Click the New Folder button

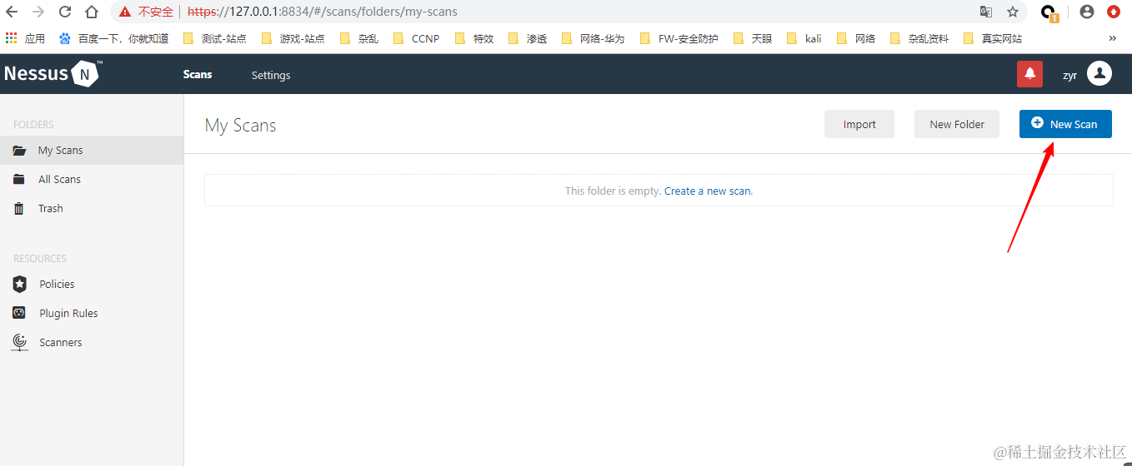957,124
